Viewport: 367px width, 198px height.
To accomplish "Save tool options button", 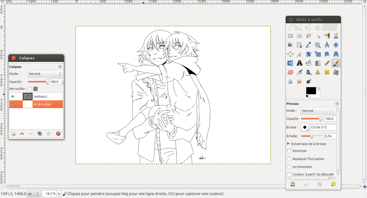I will pos(293,184).
